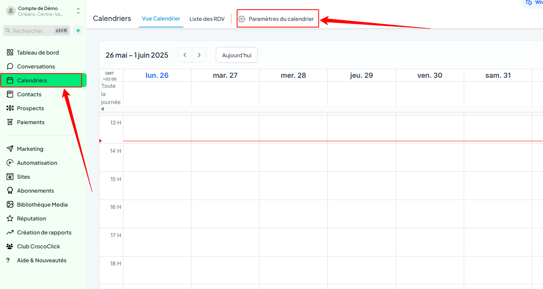Switch to the Liste des RDV tab
Image resolution: width=543 pixels, height=289 pixels.
point(207,19)
